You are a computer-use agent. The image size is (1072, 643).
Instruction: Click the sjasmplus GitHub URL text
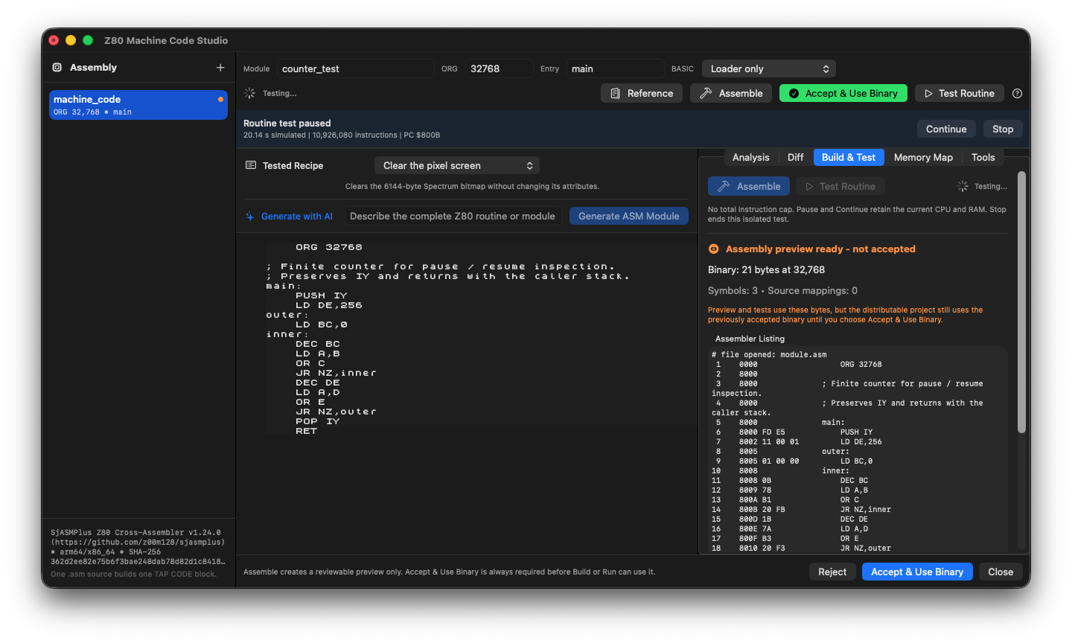[138, 543]
